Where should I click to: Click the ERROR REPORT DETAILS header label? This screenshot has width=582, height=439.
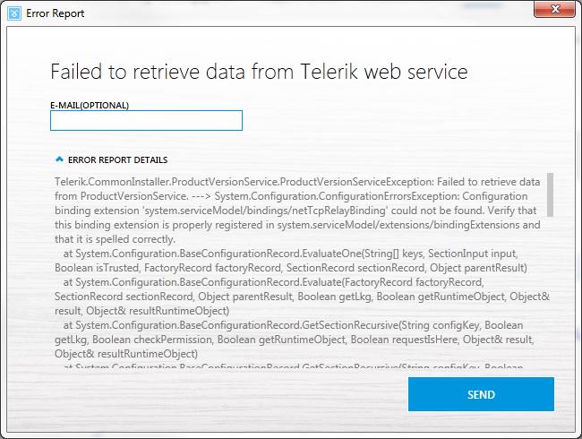pyautogui.click(x=117, y=159)
